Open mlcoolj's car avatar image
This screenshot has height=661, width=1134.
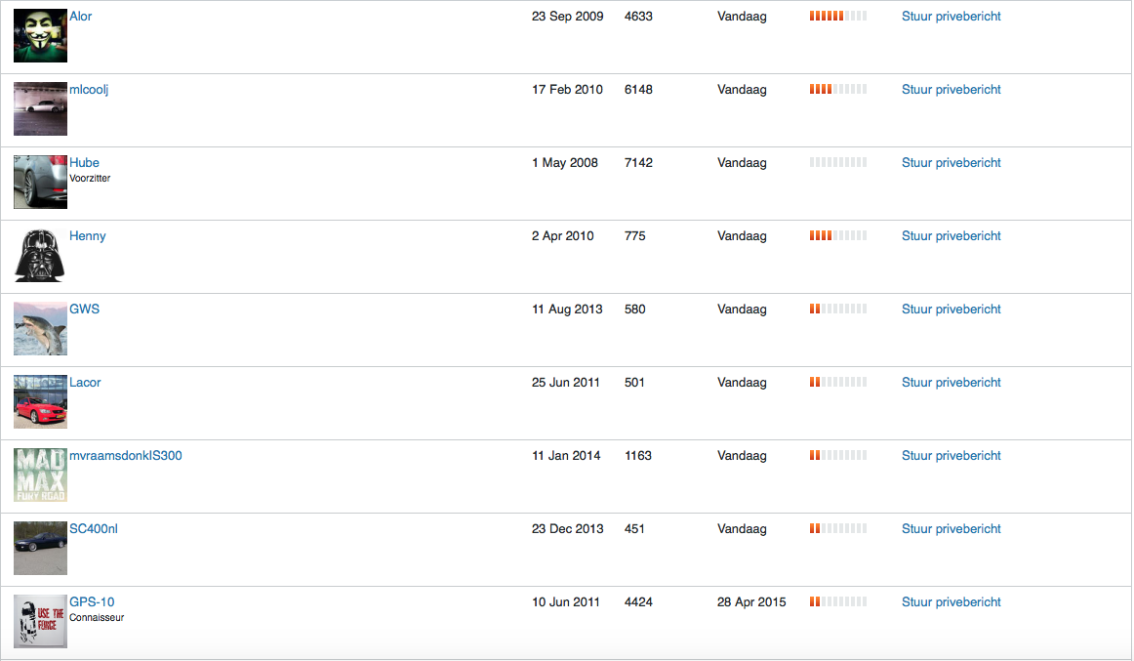[x=40, y=108]
